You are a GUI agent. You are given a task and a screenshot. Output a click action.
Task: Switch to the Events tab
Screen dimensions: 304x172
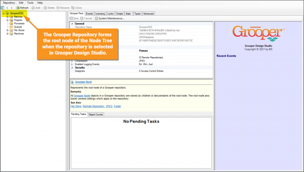point(89,14)
